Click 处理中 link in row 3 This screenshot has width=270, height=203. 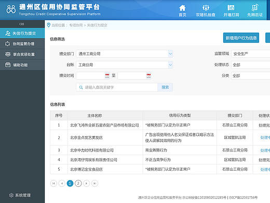[265, 150]
